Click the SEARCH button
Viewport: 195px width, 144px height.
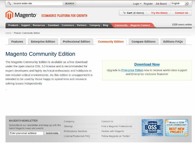(70, 4)
